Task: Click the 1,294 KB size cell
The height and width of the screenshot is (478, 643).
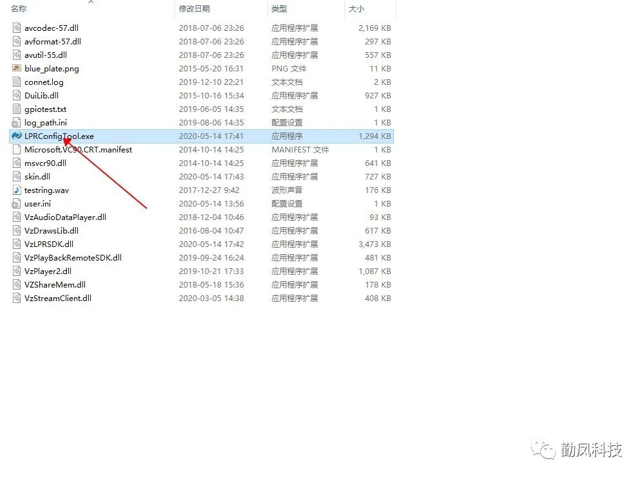Action: pos(375,136)
